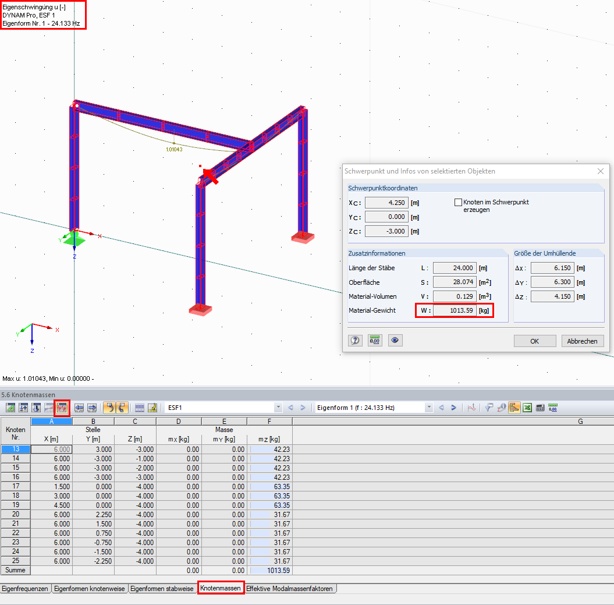Open the Eigenform 1 (f : 24.133 Hz) dropdown
This screenshot has width=614, height=605.
(429, 408)
